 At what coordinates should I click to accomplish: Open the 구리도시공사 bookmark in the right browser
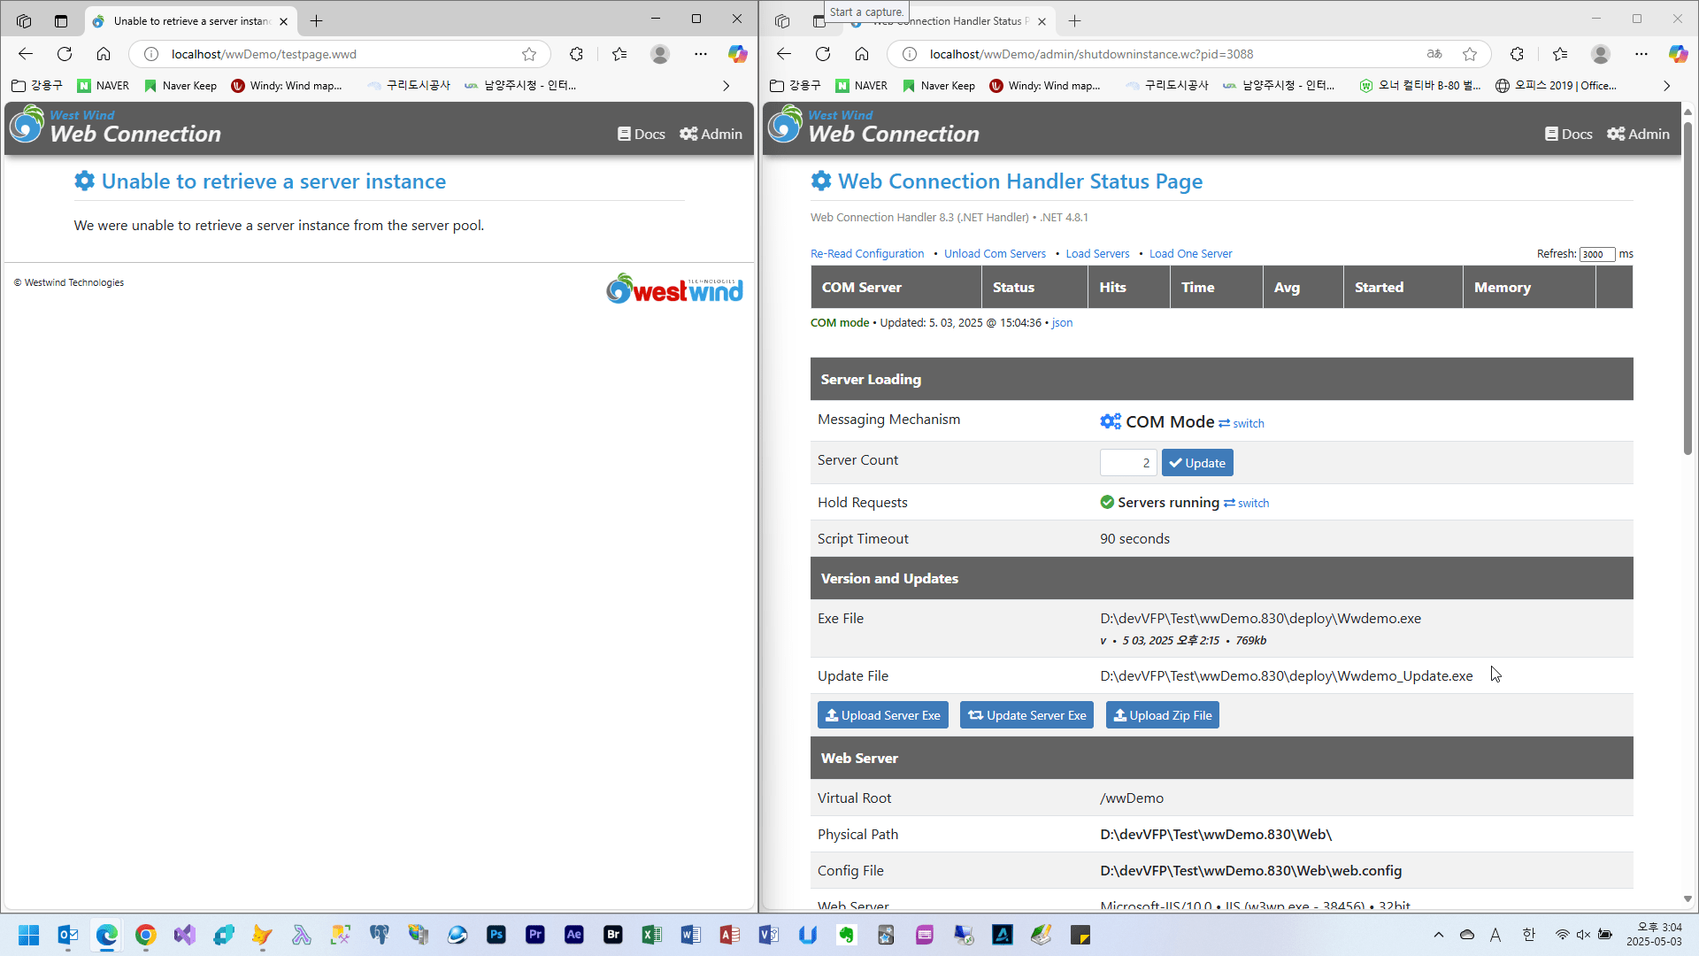pyautogui.click(x=1167, y=86)
